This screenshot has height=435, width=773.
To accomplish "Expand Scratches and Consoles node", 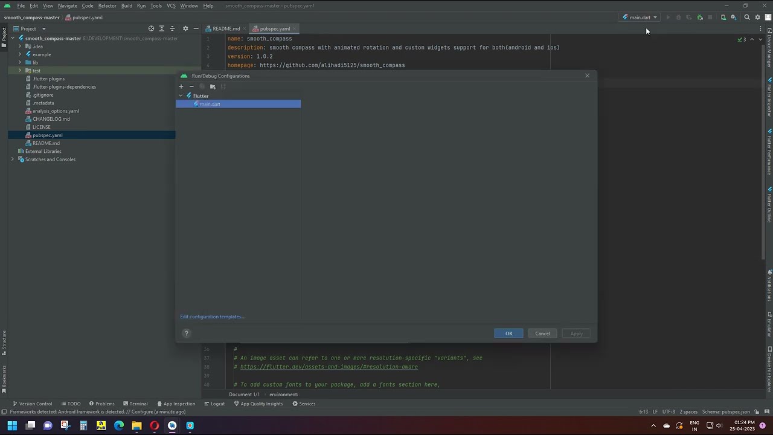I will point(13,159).
